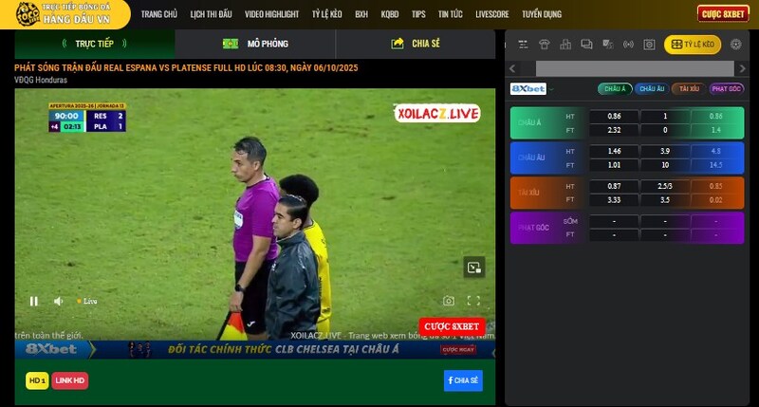Enter fullscreen video mode
The width and height of the screenshot is (759, 407).
[x=474, y=301]
